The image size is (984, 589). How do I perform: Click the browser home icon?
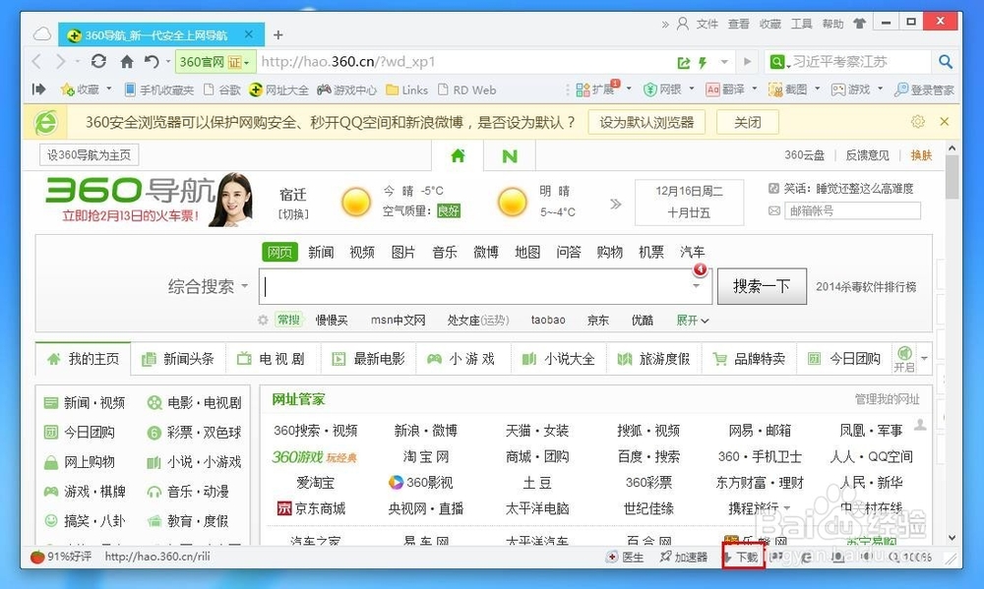pyautogui.click(x=125, y=60)
